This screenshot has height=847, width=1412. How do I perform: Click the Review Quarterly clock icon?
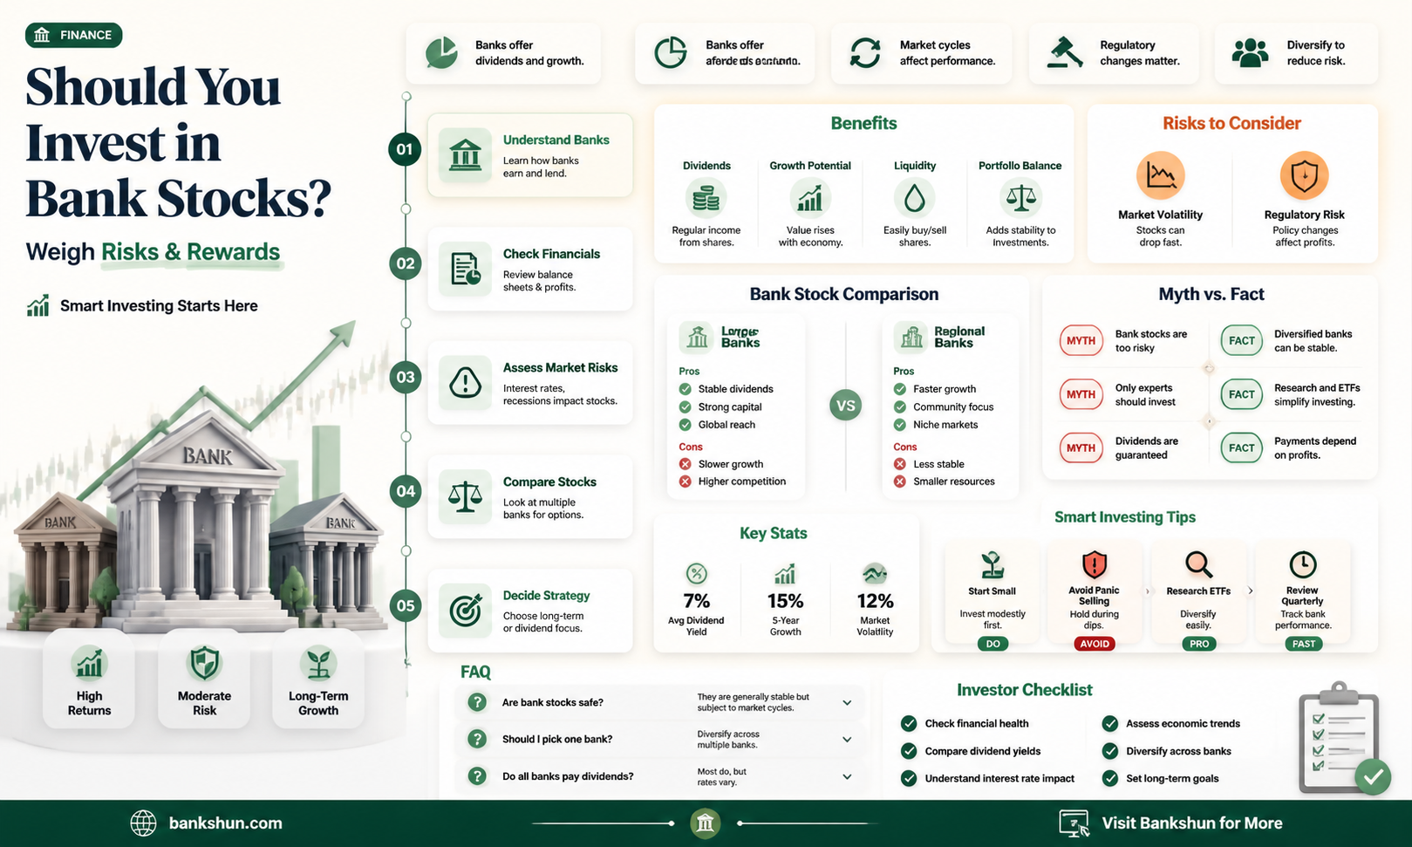click(x=1303, y=564)
